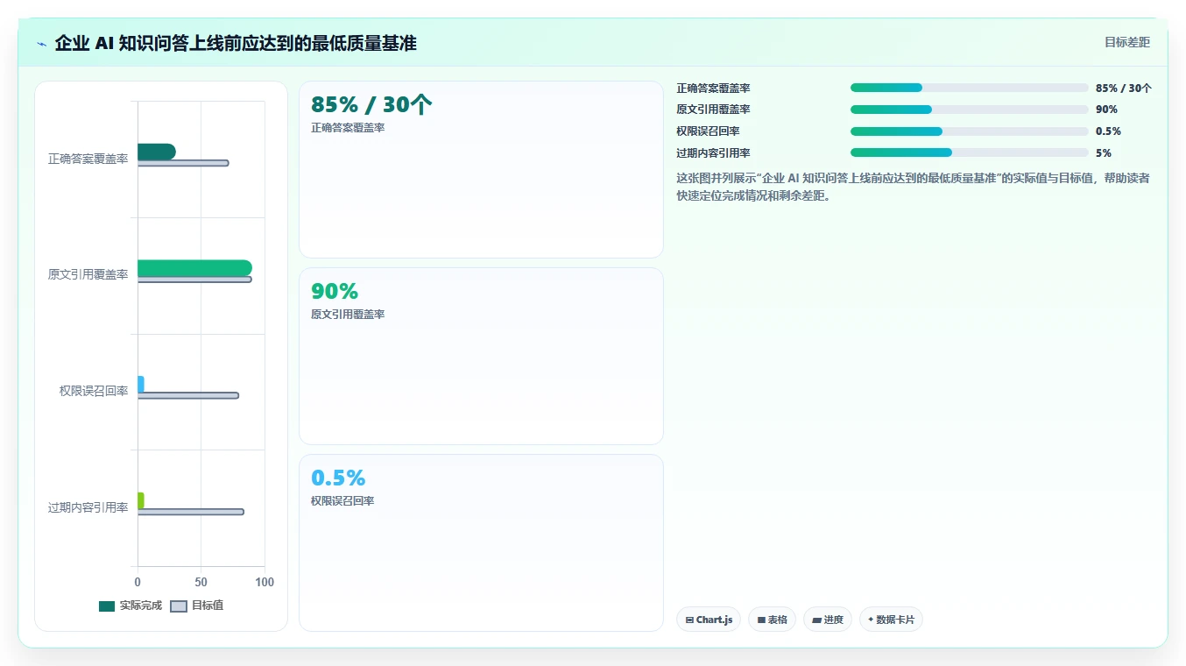Click the chart axis label 正确答案覆盖率
Viewport: 1186px width, 666px height.
88,159
